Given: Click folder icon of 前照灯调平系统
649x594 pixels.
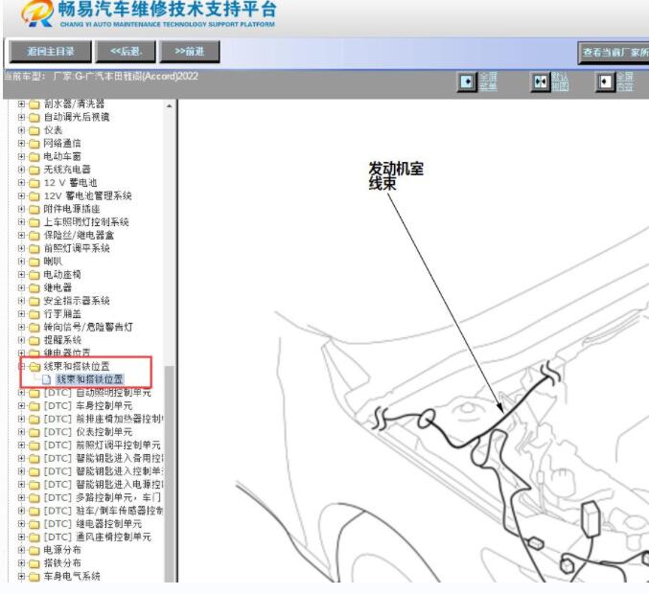Looking at the screenshot, I should pos(34,248).
